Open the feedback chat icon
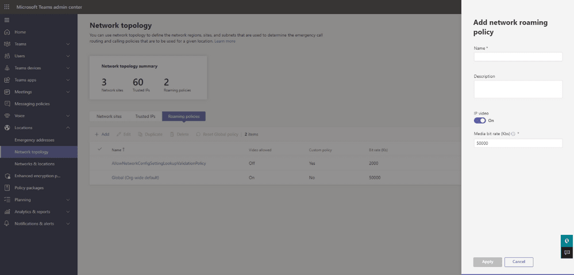The height and width of the screenshot is (275, 574). tap(567, 253)
